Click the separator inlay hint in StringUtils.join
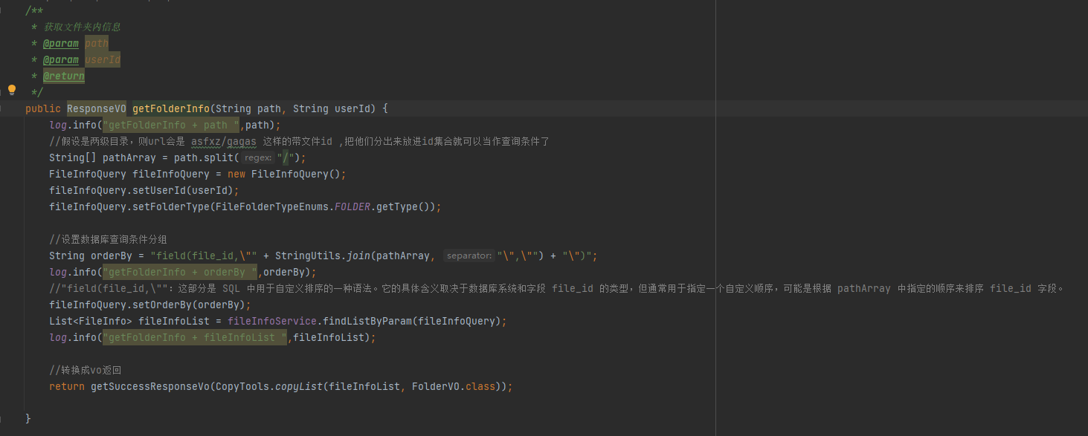Viewport: 1088px width, 436px height. point(469,255)
